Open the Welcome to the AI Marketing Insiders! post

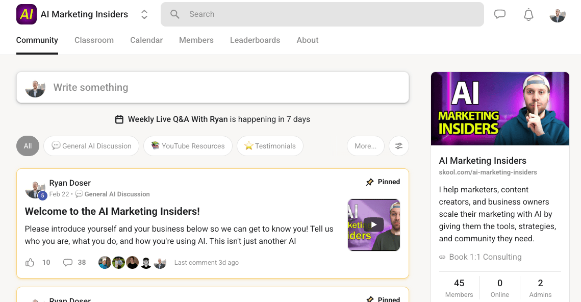pos(112,211)
